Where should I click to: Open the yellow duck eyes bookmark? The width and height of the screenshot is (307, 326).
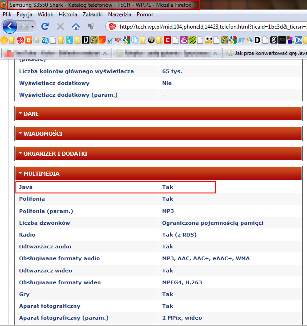[x=208, y=40]
